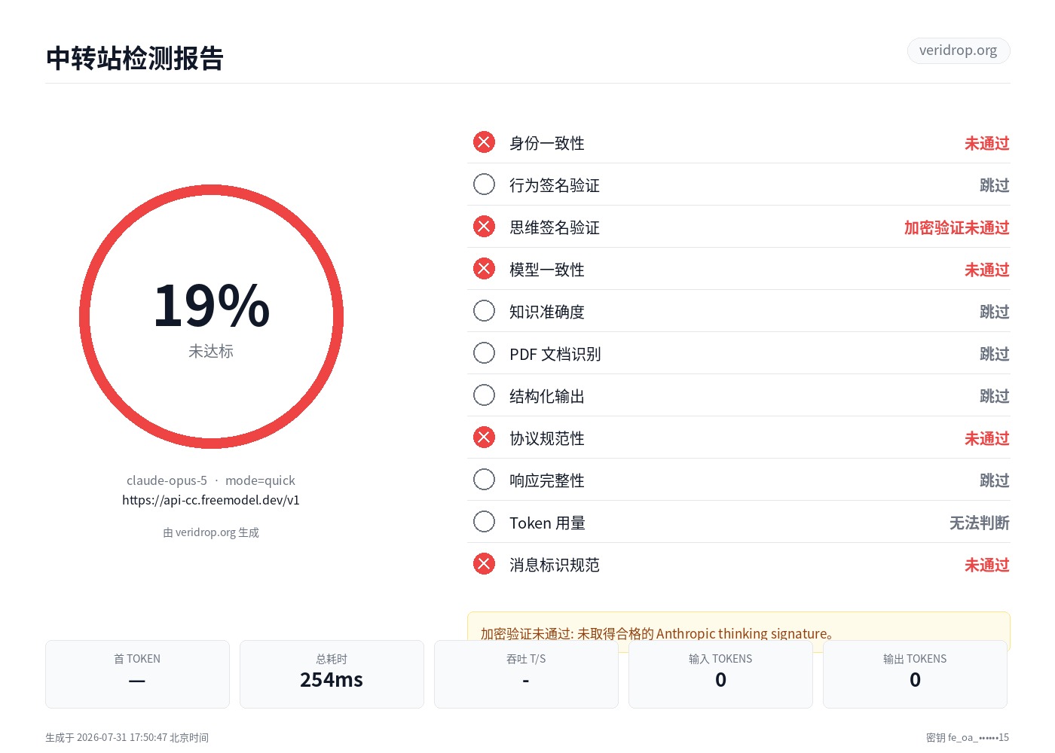The image size is (1055, 753).
Task: Click the circle icon beside PDF 文档识别
Action: coord(484,353)
